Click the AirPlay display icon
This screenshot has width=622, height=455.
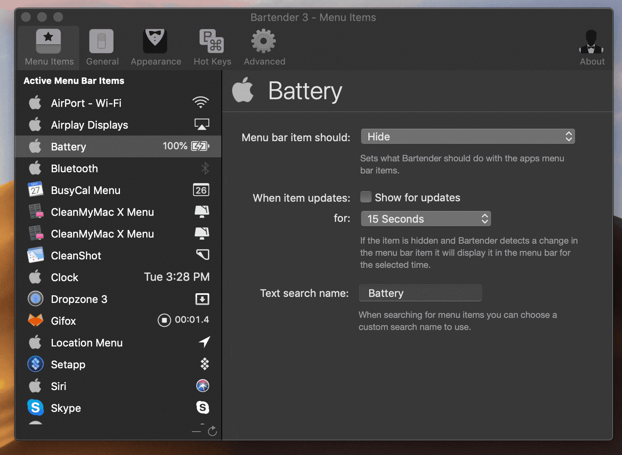point(202,124)
